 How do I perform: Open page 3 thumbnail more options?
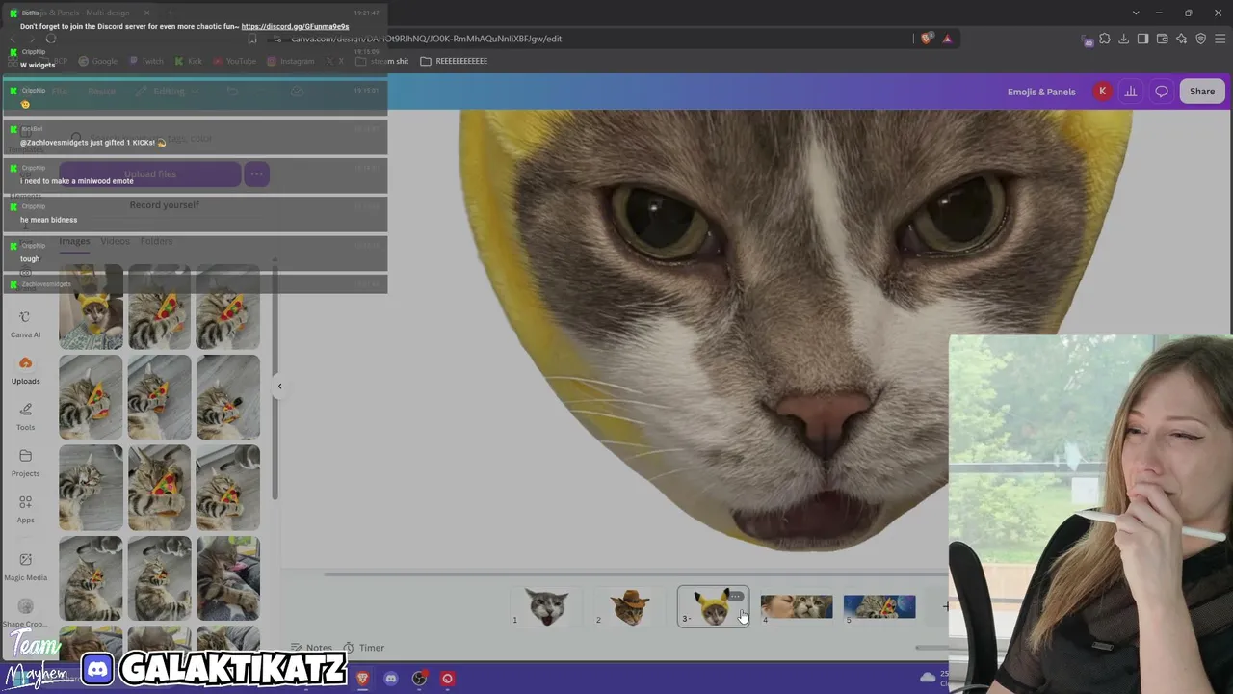click(x=736, y=597)
